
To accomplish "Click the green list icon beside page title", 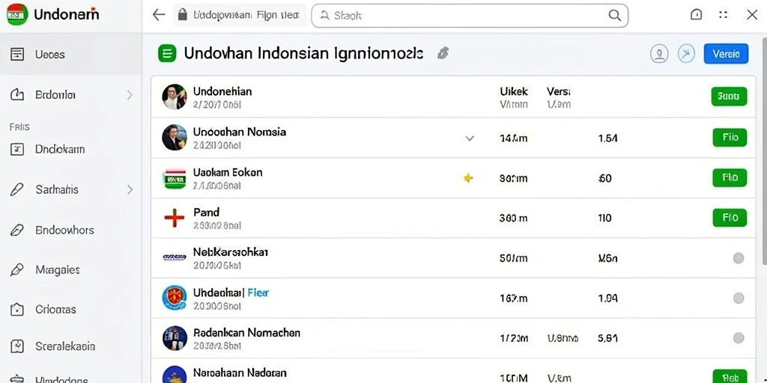I will [167, 53].
